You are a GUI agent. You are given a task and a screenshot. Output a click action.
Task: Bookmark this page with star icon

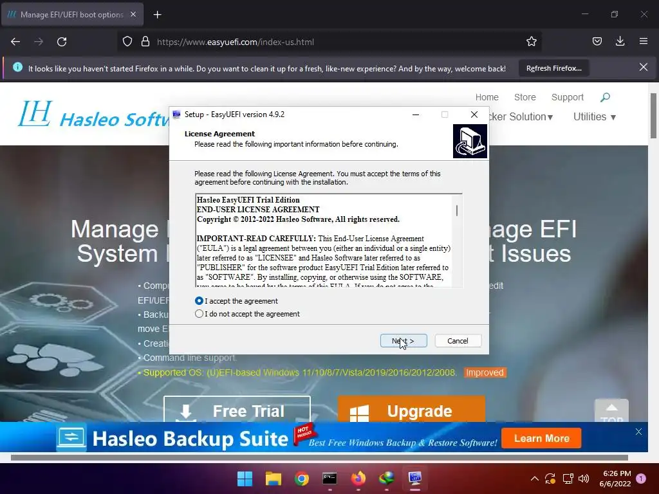pos(531,42)
